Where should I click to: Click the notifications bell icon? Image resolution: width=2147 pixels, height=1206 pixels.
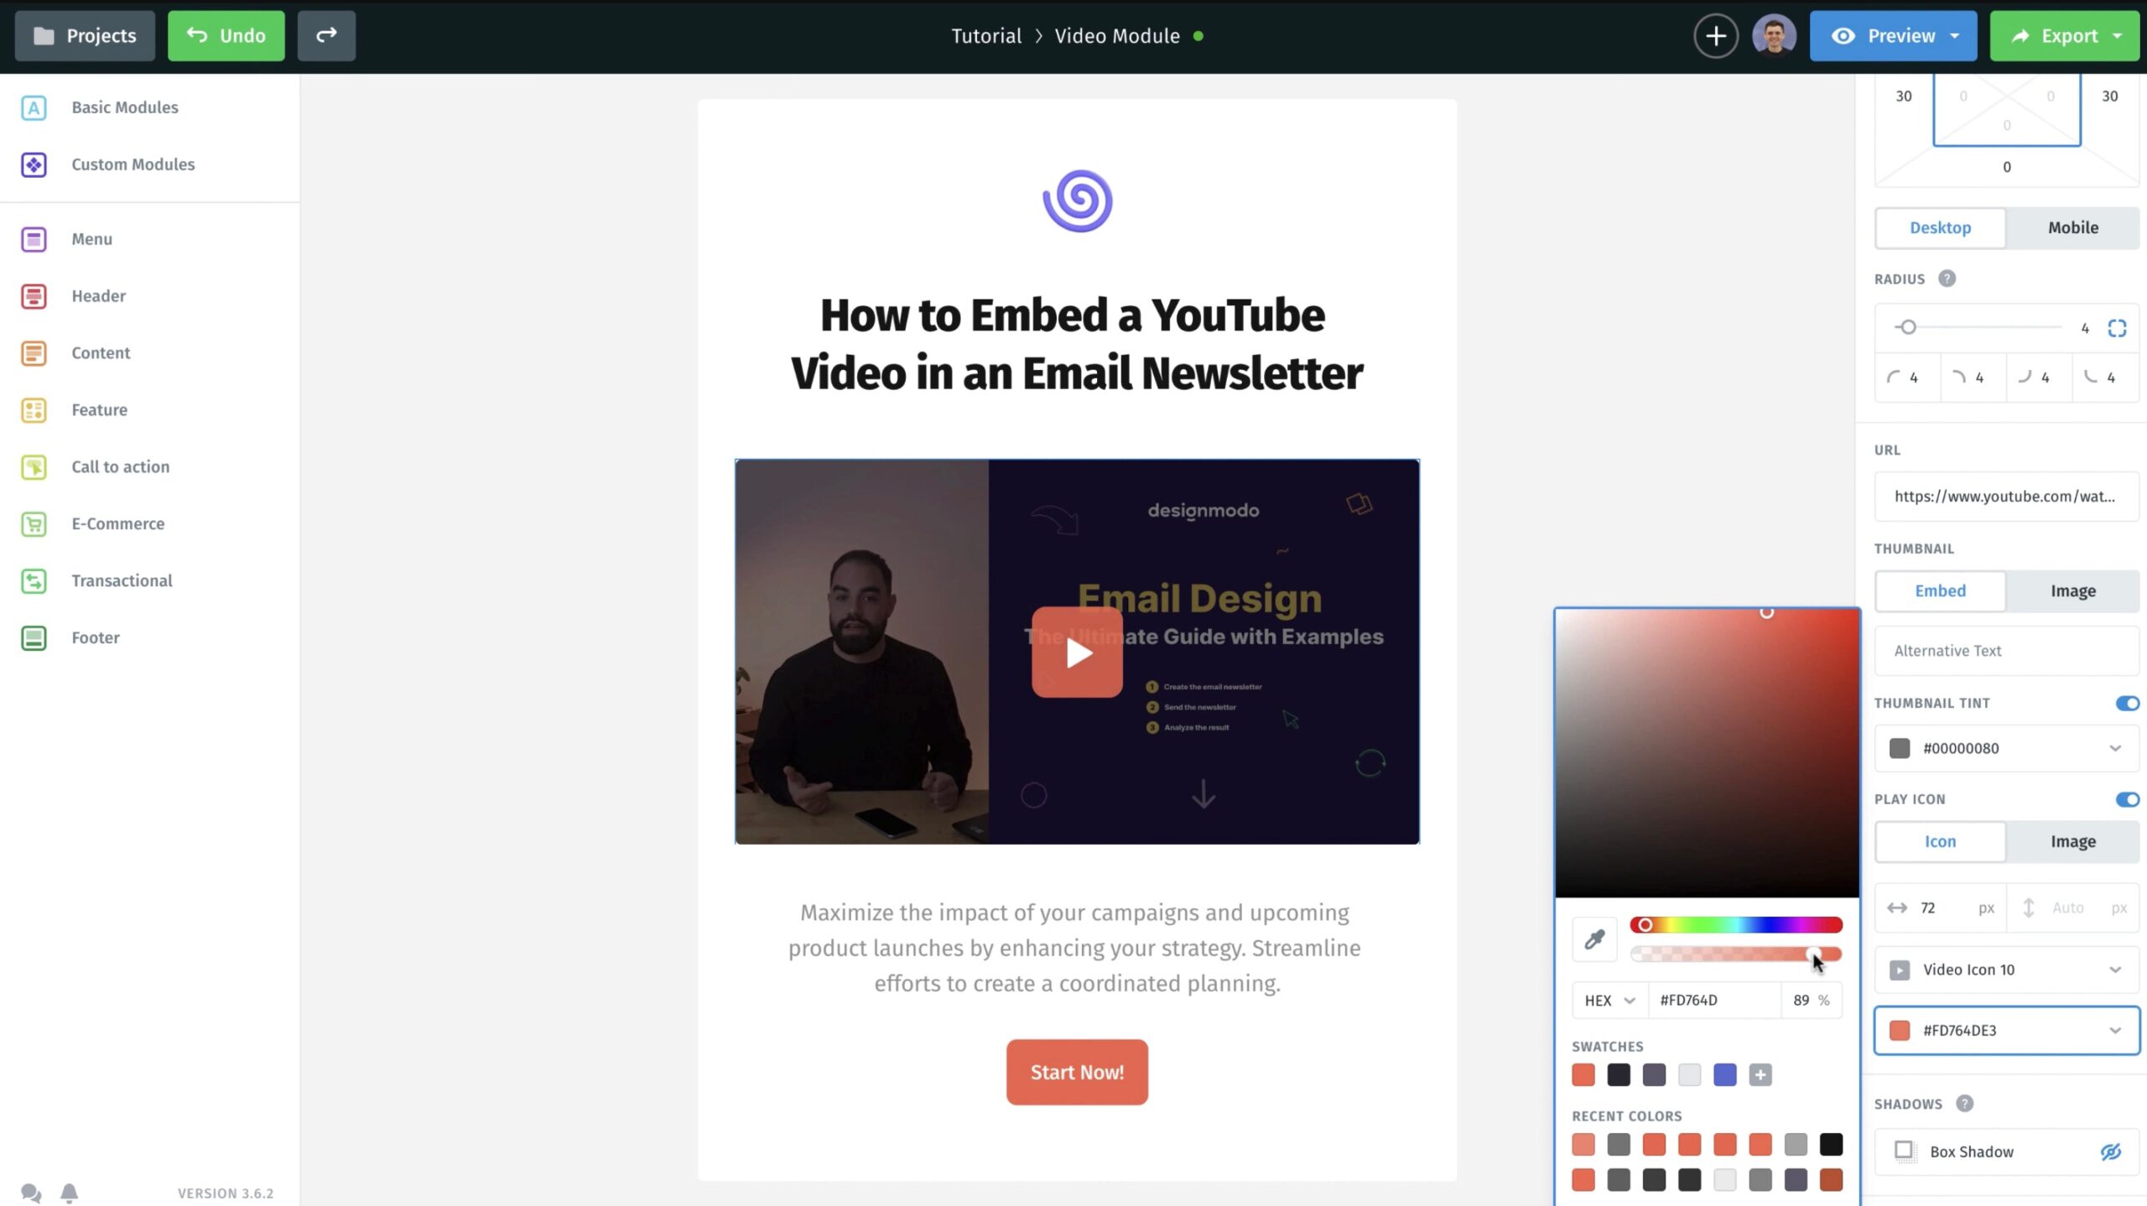[70, 1191]
